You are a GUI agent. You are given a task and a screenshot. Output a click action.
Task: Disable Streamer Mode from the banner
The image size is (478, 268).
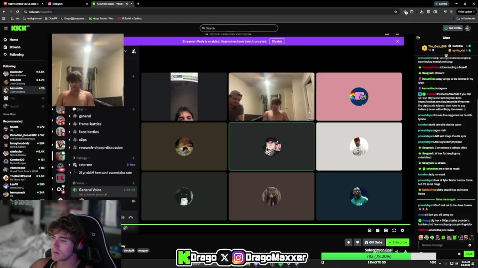coord(277,41)
